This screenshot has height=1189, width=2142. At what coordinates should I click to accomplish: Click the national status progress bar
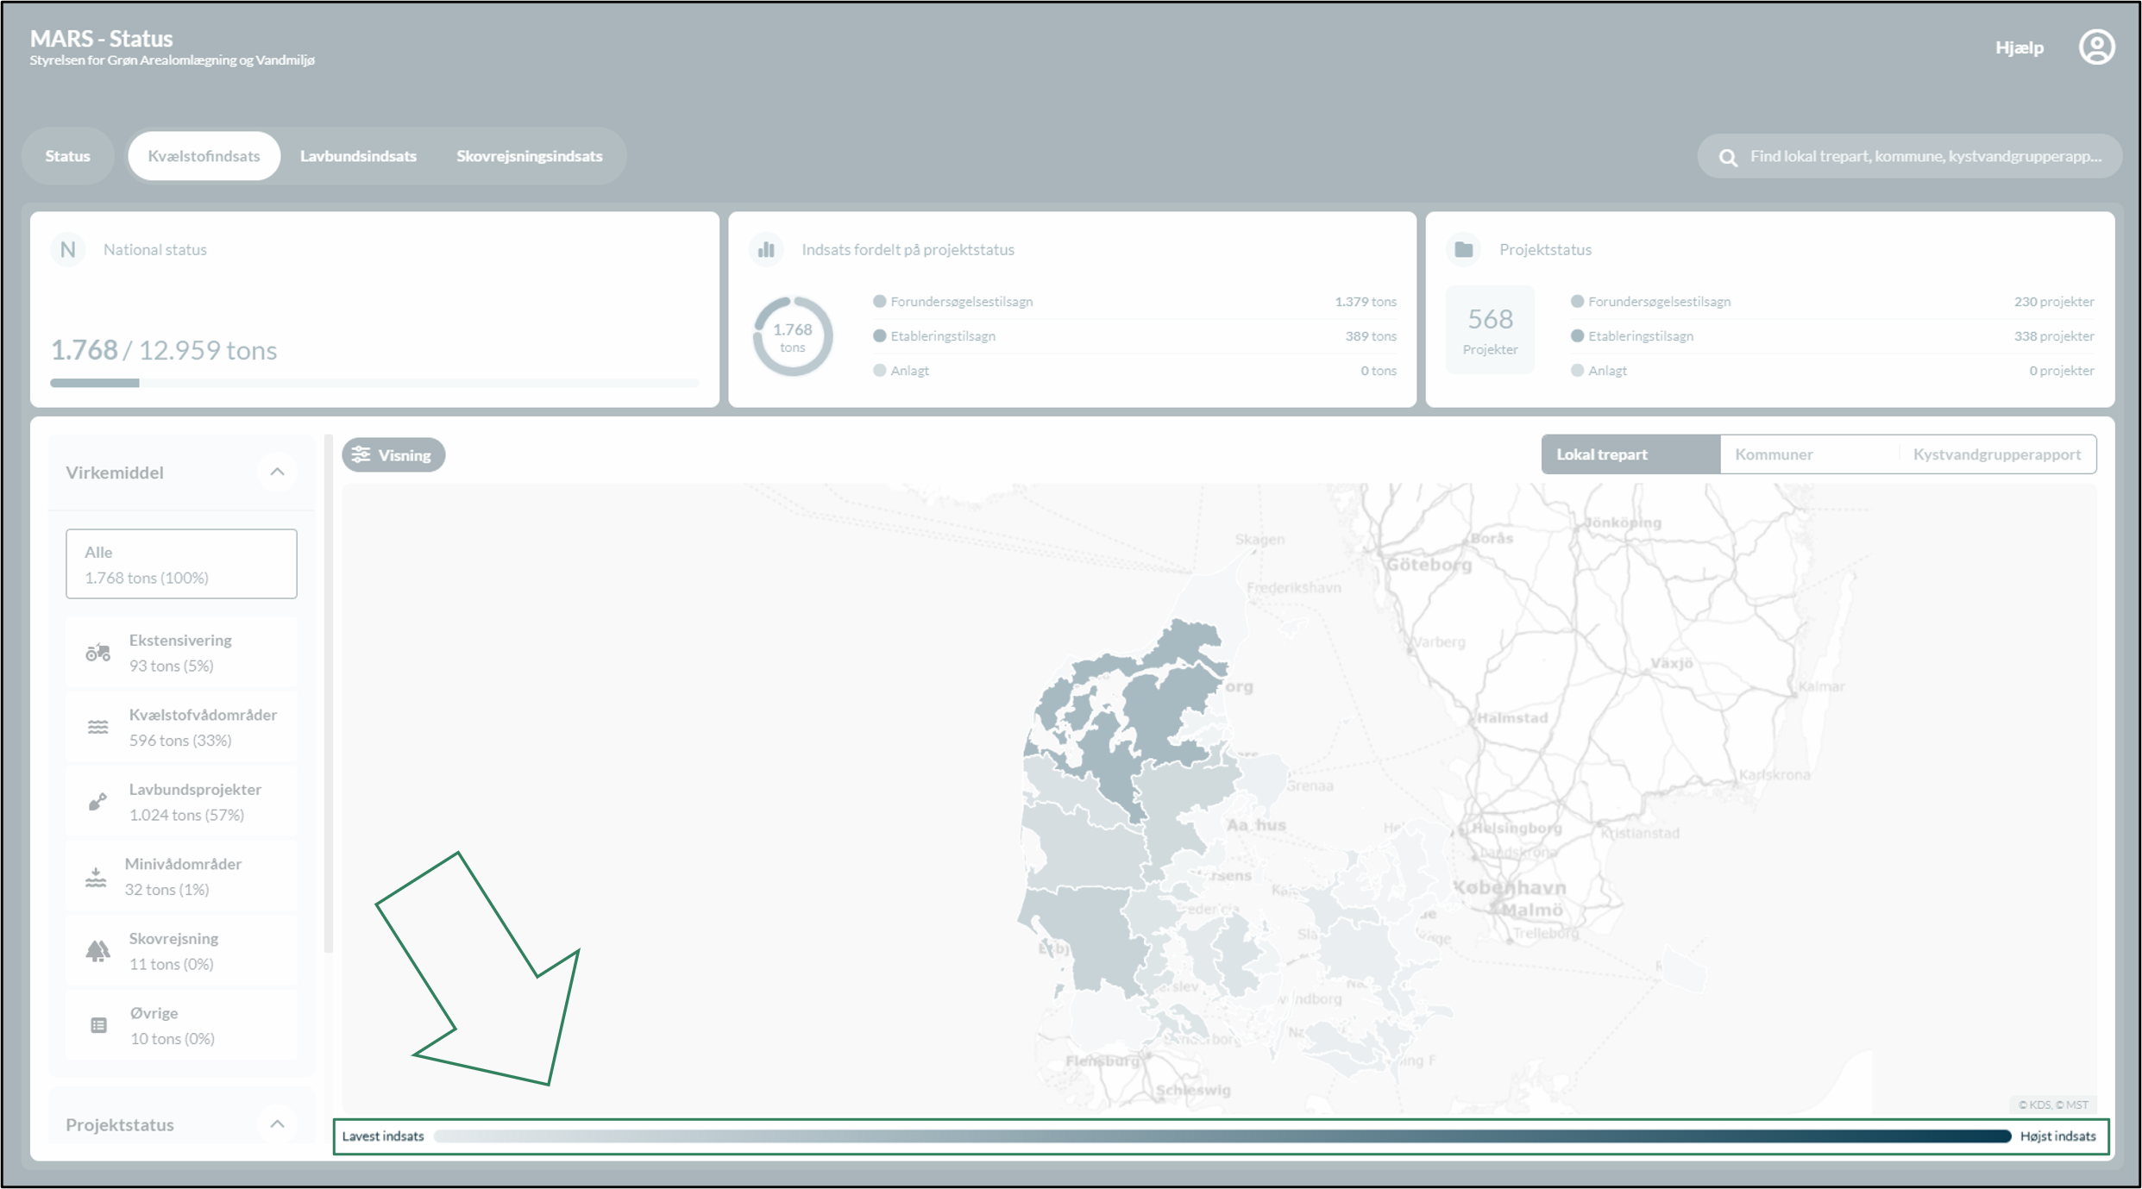coord(374,383)
